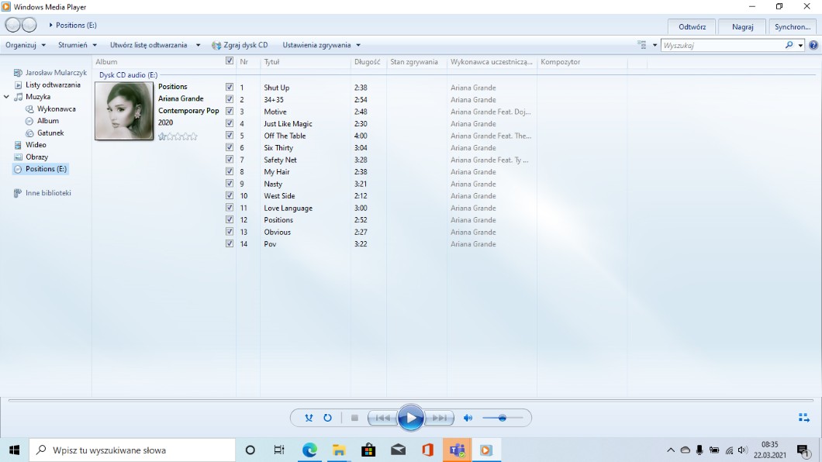
Task: Skip to the next track
Action: 439,418
